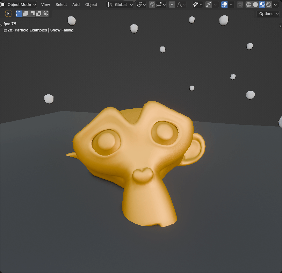Toggle viewport overlays
This screenshot has height=273, width=282.
point(224,5)
